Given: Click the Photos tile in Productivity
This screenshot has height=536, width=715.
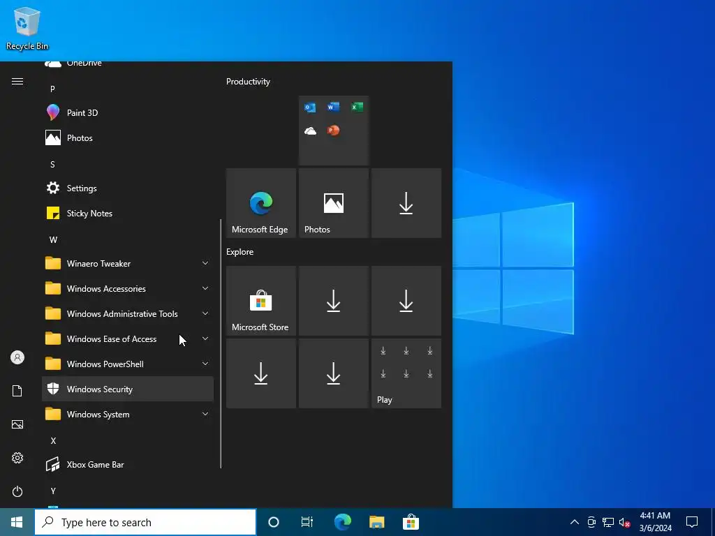Looking at the screenshot, I should click(333, 203).
